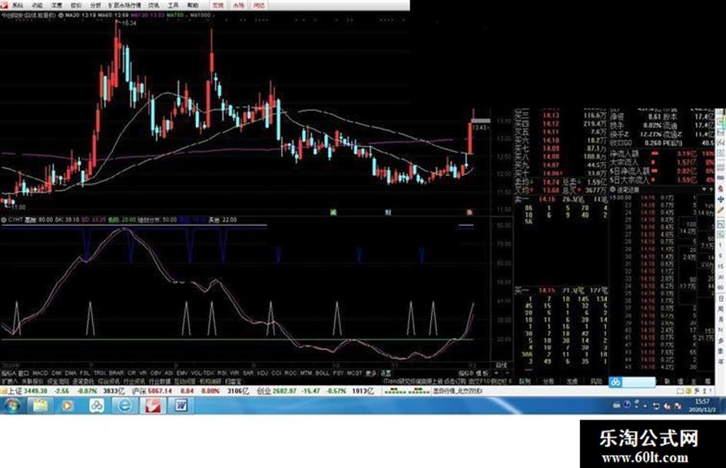Screen dimensions: 726x468
Task: Click the volume icon in system tray
Action: 667,407
